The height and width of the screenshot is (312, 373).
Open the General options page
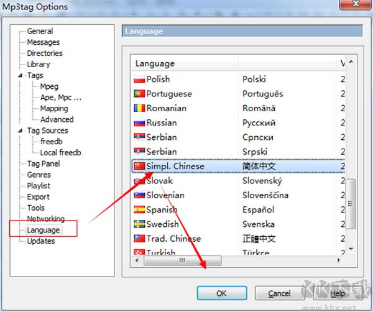pyautogui.click(x=40, y=31)
